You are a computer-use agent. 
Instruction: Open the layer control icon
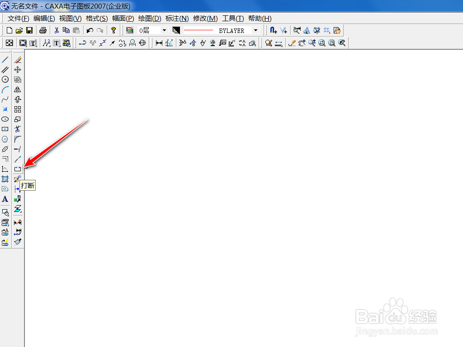[x=130, y=30]
